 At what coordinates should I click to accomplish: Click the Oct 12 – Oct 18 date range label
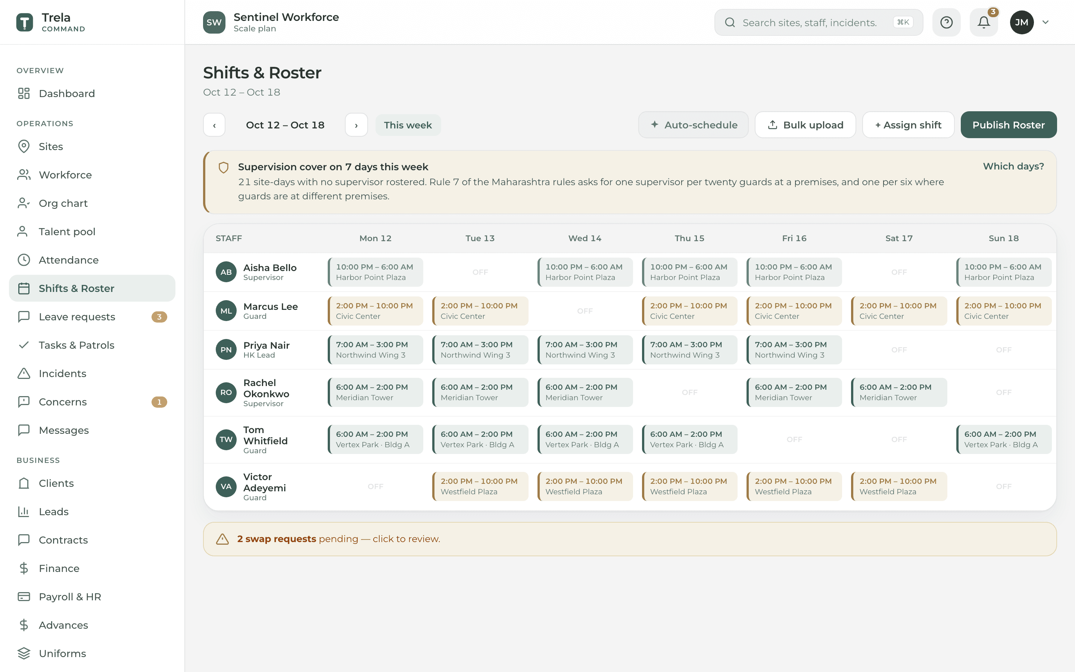285,125
